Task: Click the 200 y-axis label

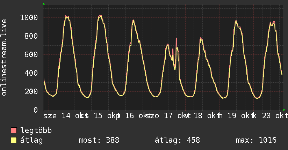Action: coord(31,91)
